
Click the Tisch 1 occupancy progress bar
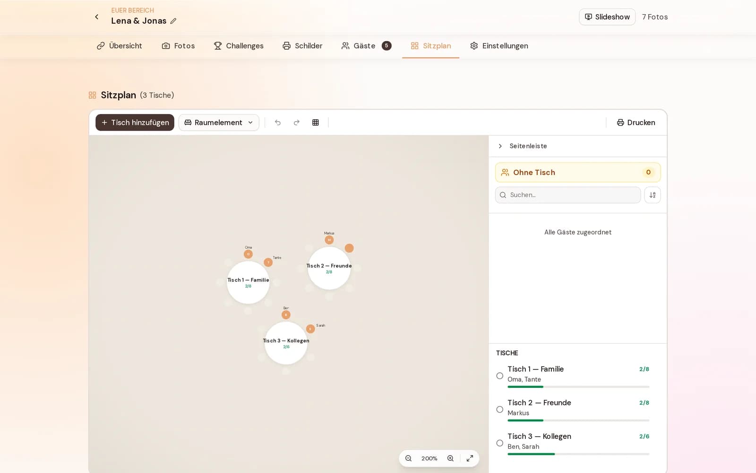click(578, 387)
